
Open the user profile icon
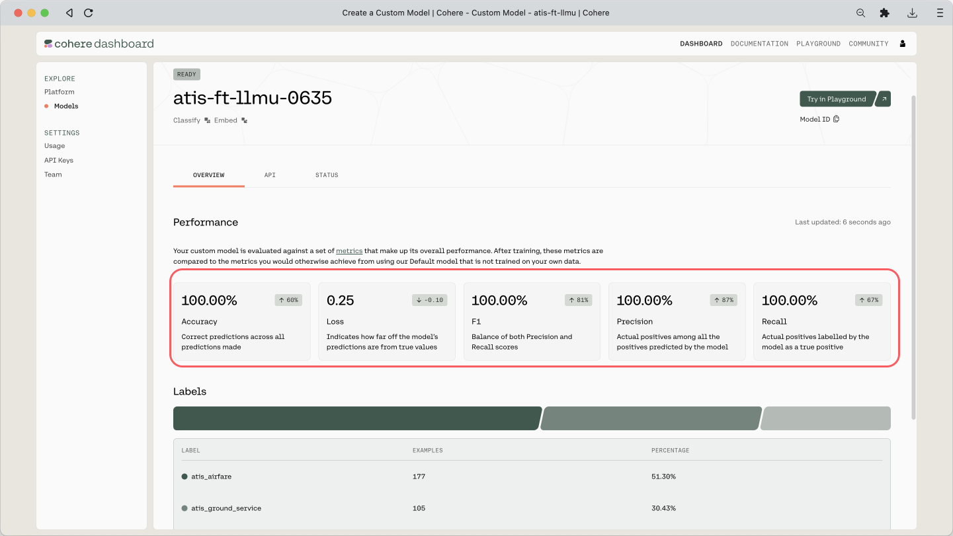pos(903,44)
